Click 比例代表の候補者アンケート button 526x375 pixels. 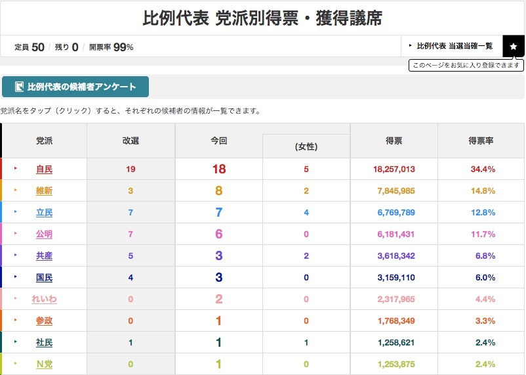point(75,87)
